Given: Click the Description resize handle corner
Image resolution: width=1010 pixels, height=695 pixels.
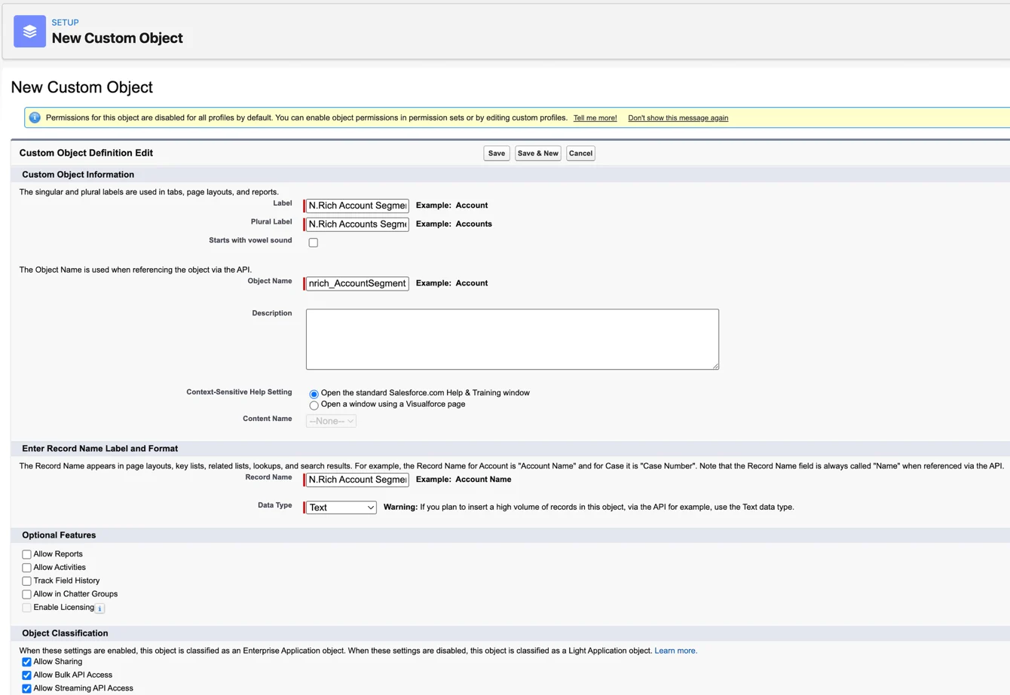Looking at the screenshot, I should tap(715, 366).
